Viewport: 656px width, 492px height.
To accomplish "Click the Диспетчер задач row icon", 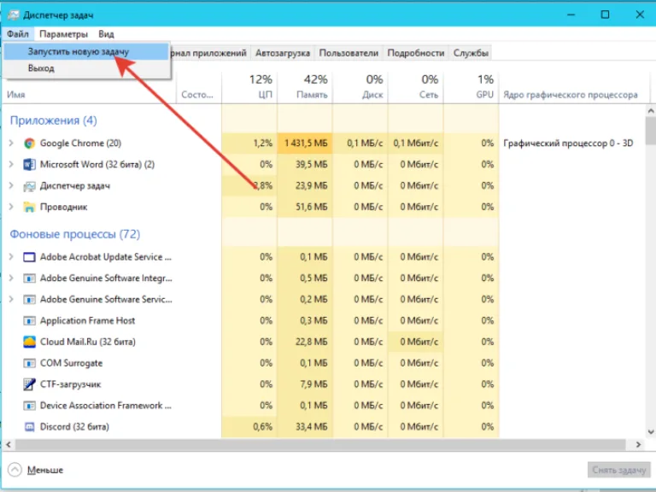I will click(29, 185).
